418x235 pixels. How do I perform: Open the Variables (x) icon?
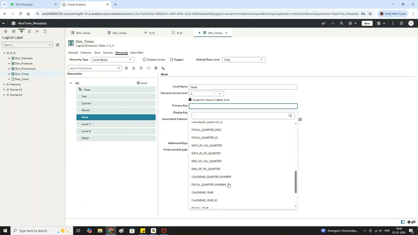pyautogui.click(x=37, y=31)
